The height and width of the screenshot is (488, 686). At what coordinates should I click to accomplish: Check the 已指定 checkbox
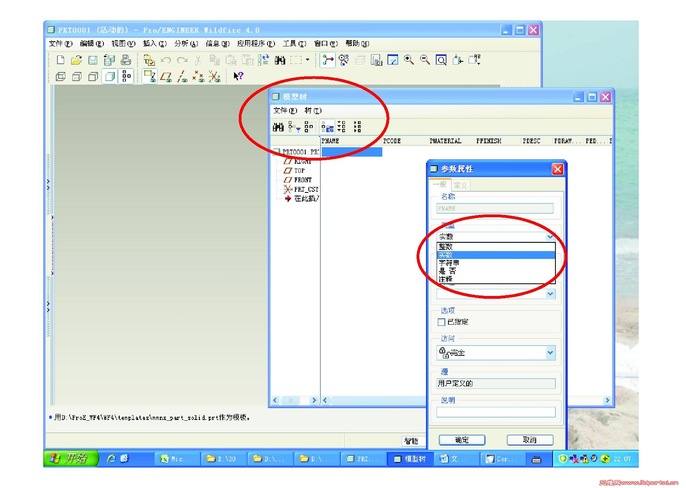click(x=441, y=322)
